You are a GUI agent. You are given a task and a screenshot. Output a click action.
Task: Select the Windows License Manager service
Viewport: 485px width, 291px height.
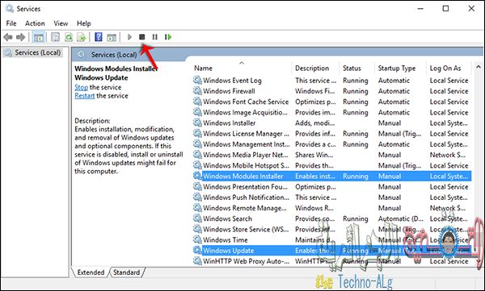coord(332,133)
